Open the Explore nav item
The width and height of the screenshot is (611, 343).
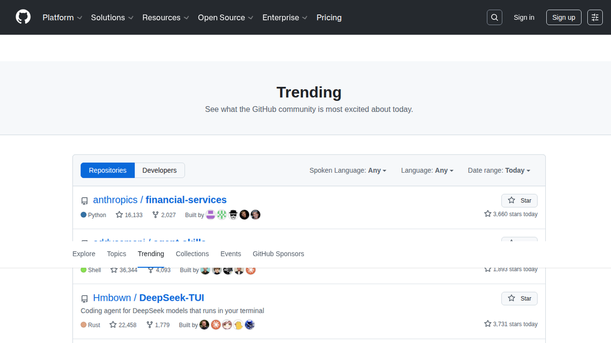84,254
